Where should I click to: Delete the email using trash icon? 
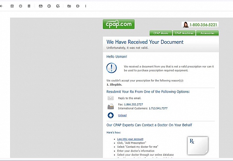pos(29,6)
